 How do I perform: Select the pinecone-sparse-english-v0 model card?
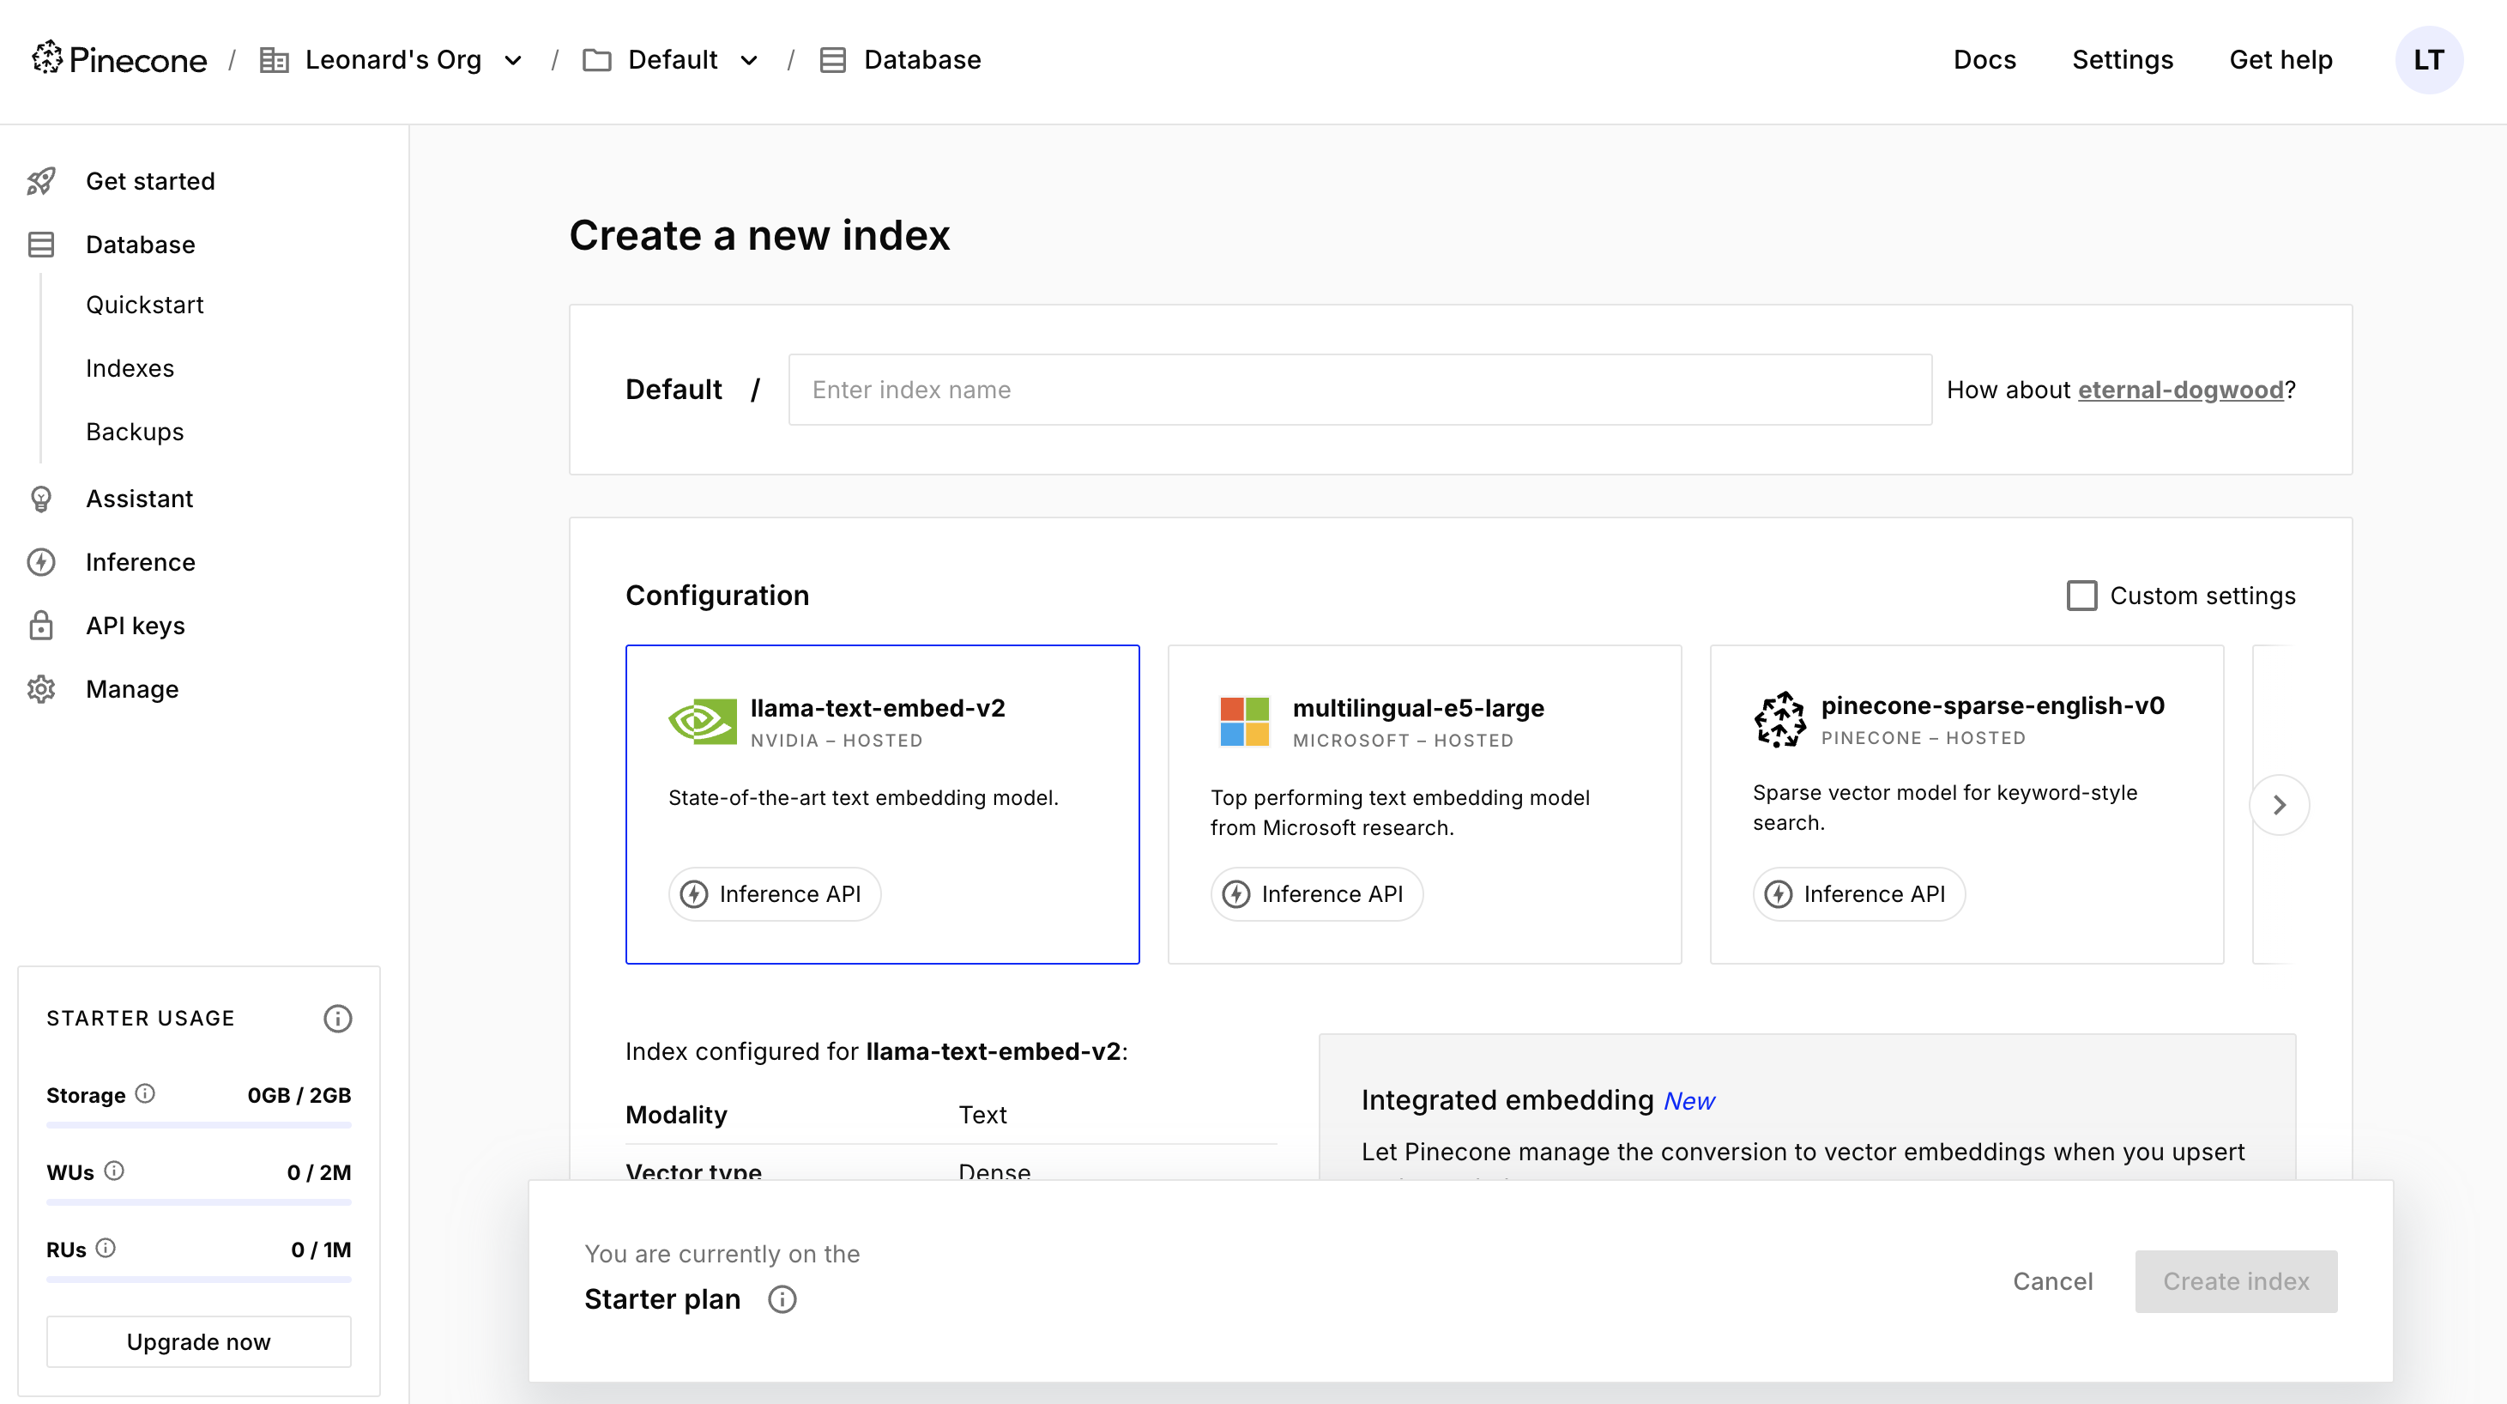click(x=1966, y=803)
